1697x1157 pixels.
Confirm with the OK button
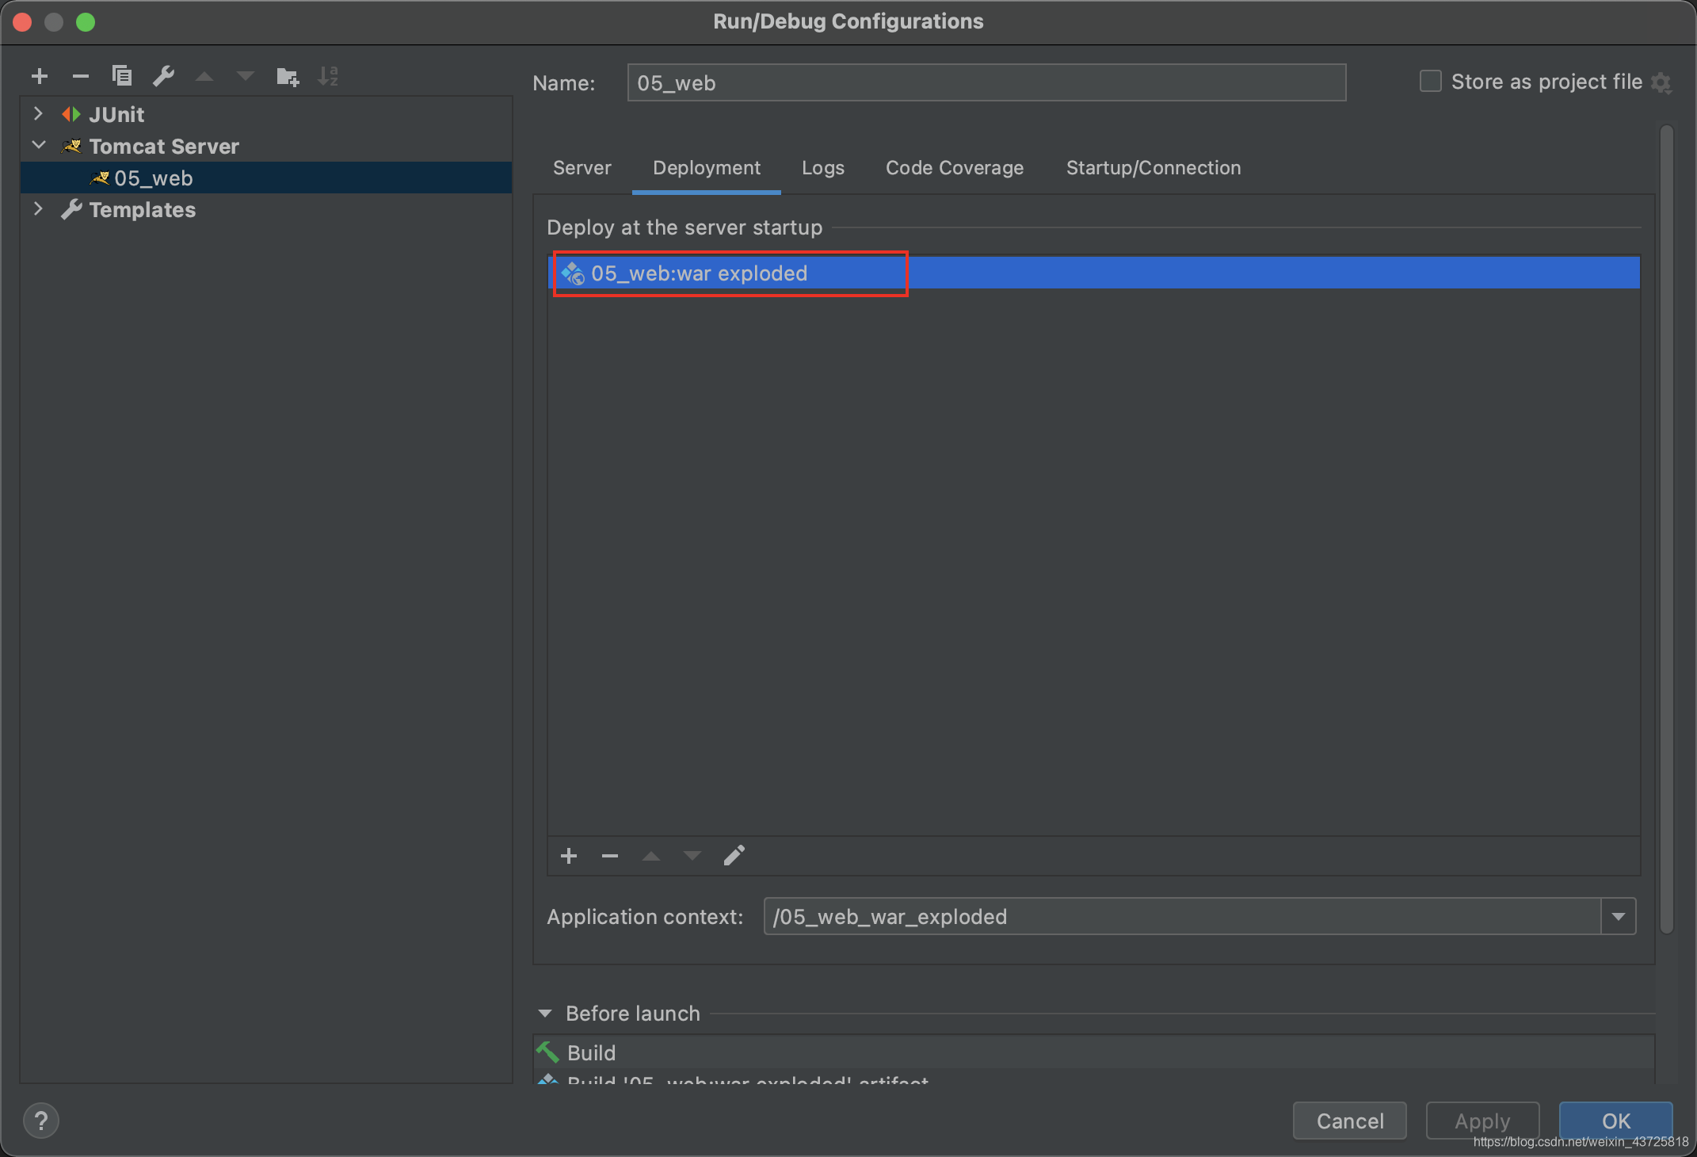[1616, 1121]
